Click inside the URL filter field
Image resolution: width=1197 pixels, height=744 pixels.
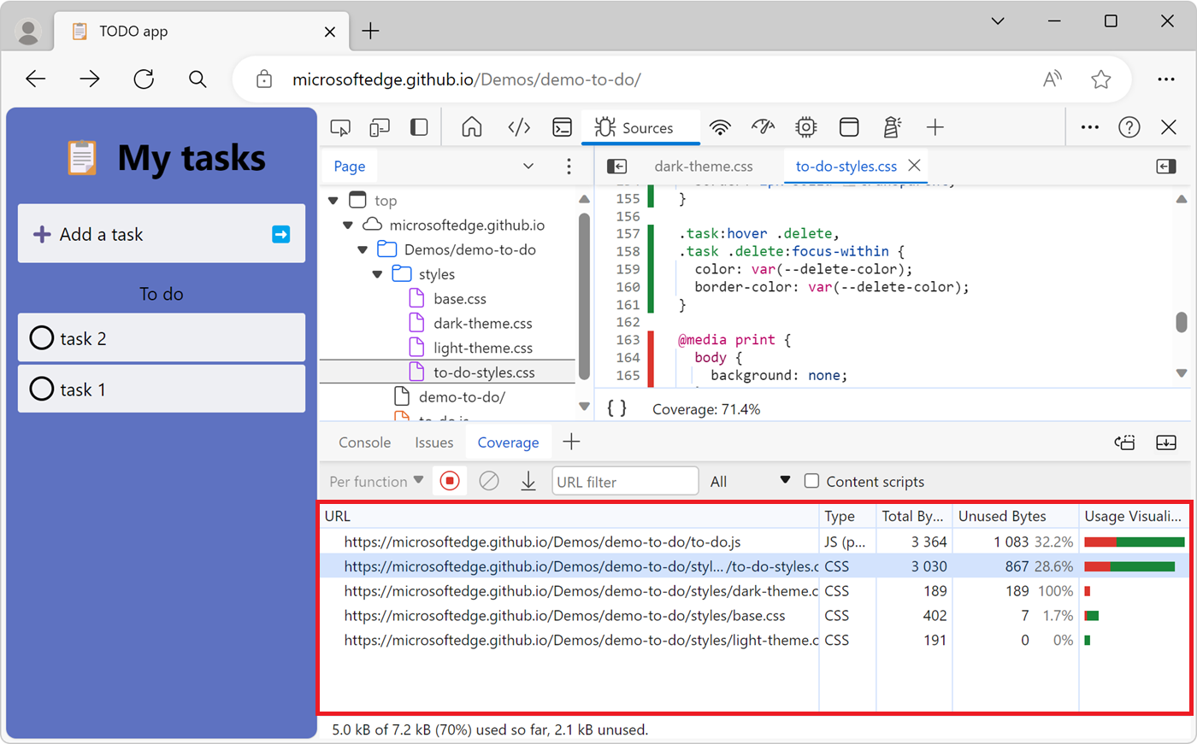(x=624, y=481)
